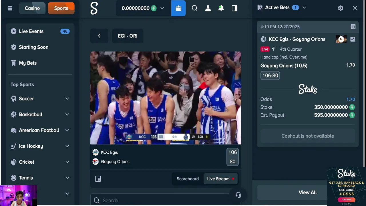
Task: Click the KCC Egis team logo
Action: click(x=96, y=152)
